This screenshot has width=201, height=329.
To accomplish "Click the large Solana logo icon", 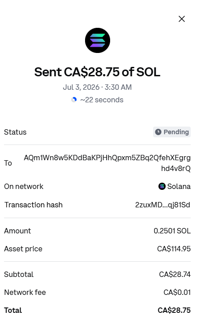I will pyautogui.click(x=98, y=40).
